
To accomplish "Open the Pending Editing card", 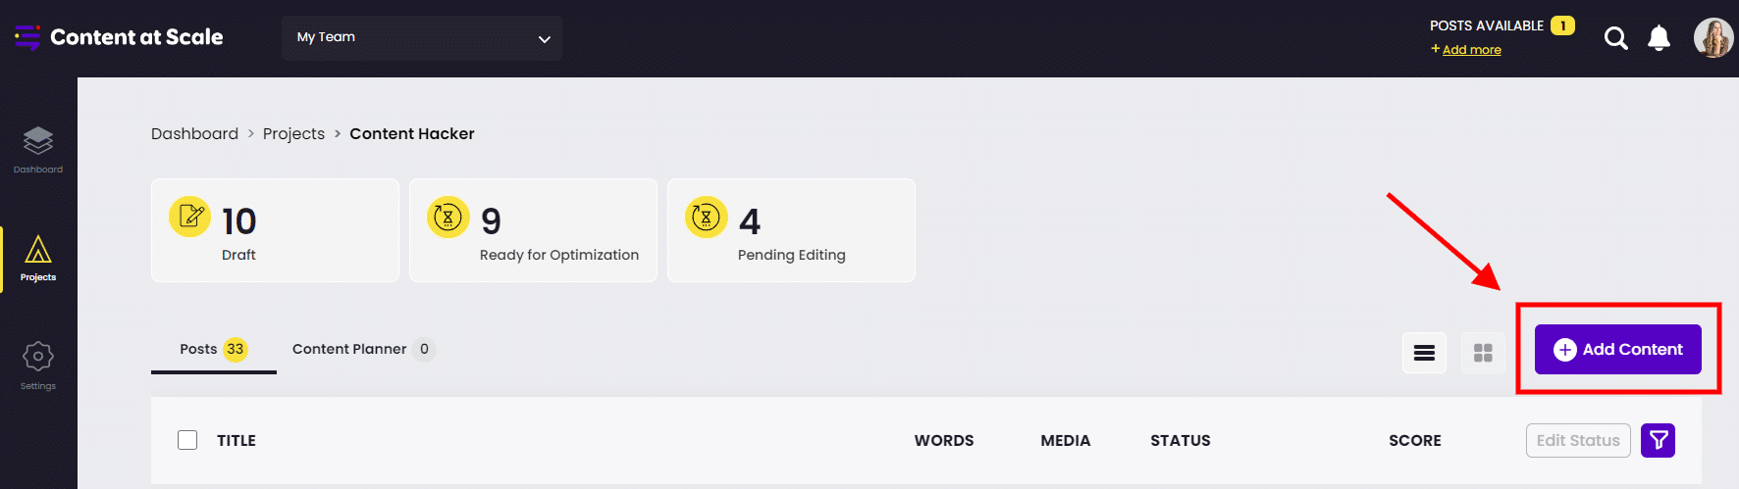I will [791, 230].
